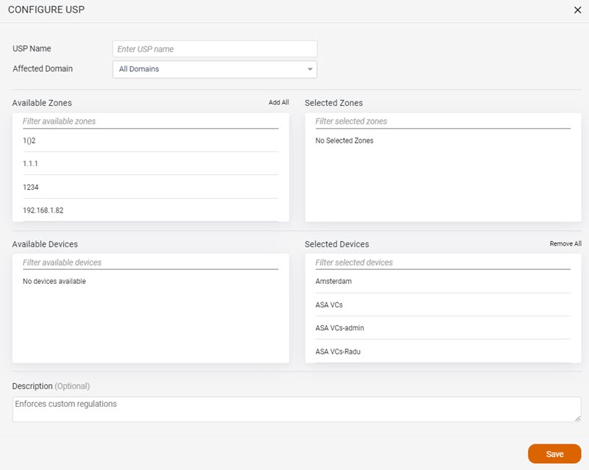Screen dimensions: 589x470
Task: Select zone 1()2 in Available Zones
Action: 150,140
